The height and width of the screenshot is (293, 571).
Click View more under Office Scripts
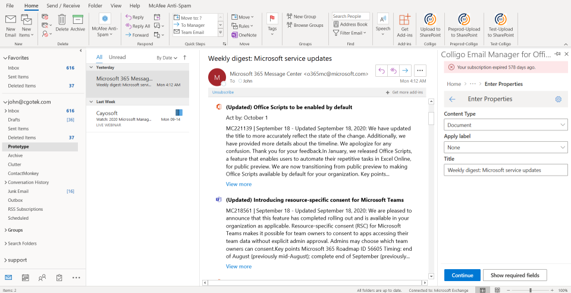(x=239, y=184)
